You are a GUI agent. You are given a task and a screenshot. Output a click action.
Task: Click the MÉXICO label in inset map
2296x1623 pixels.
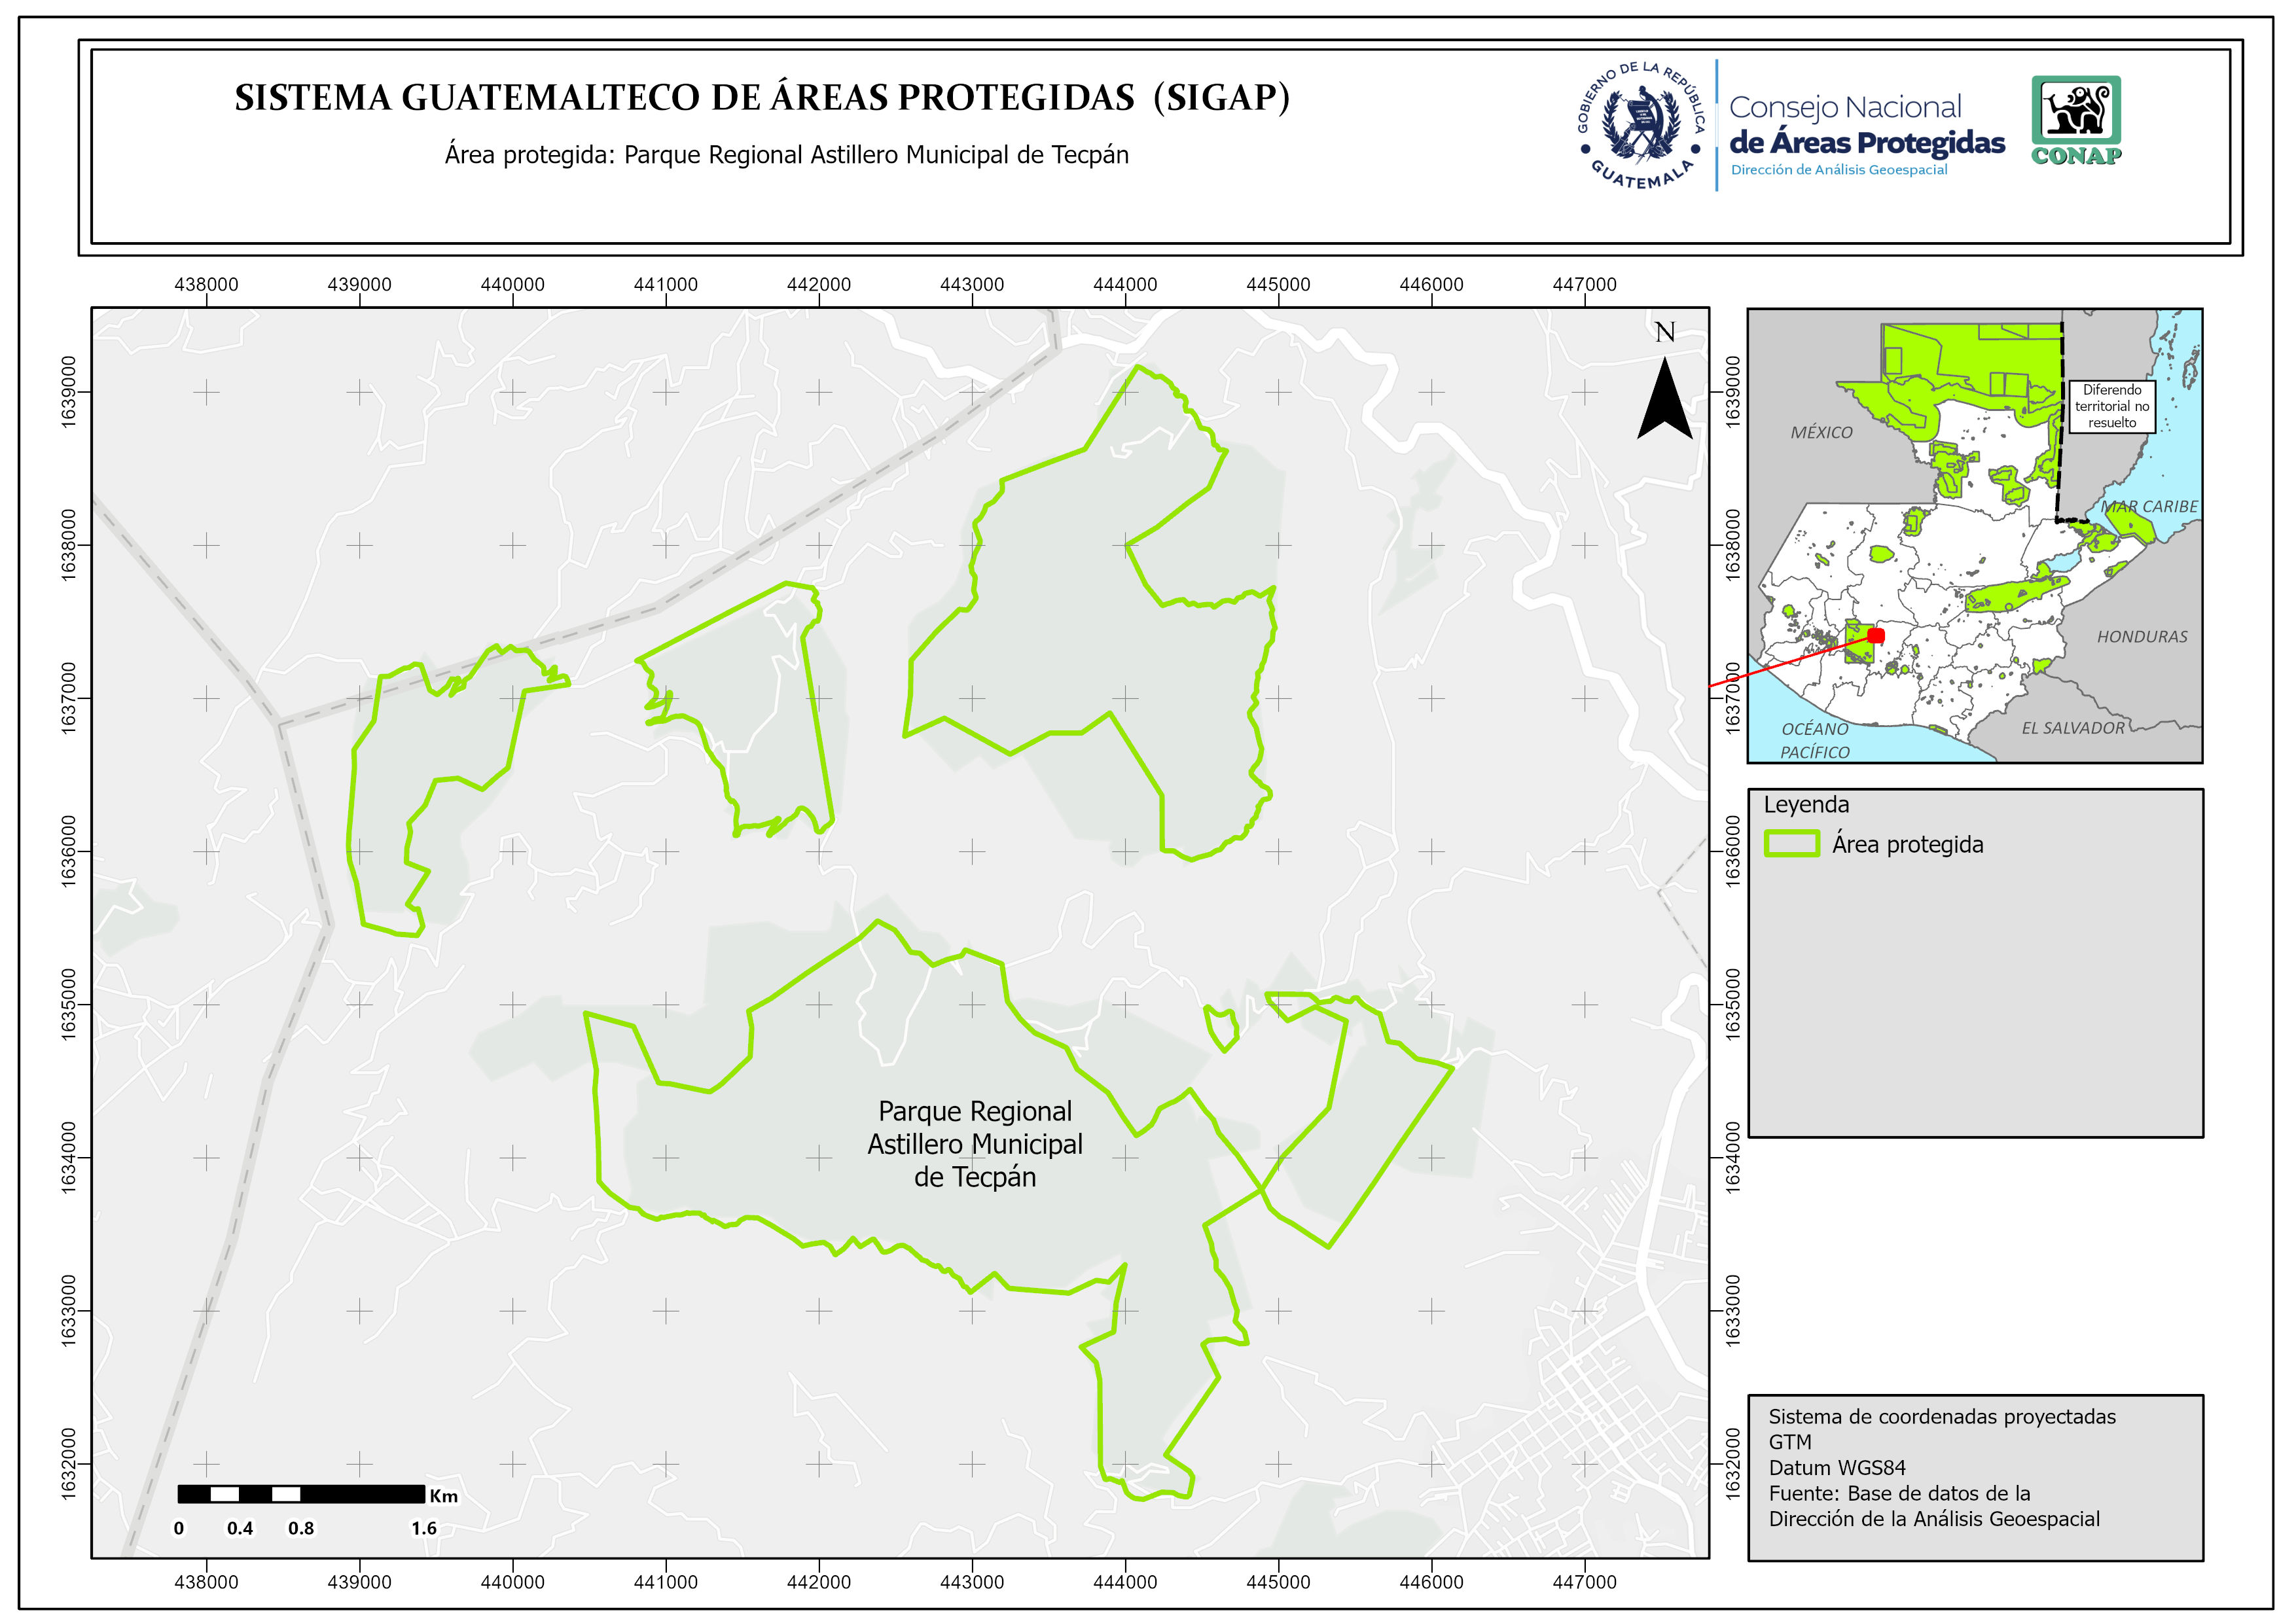[x=1821, y=433]
